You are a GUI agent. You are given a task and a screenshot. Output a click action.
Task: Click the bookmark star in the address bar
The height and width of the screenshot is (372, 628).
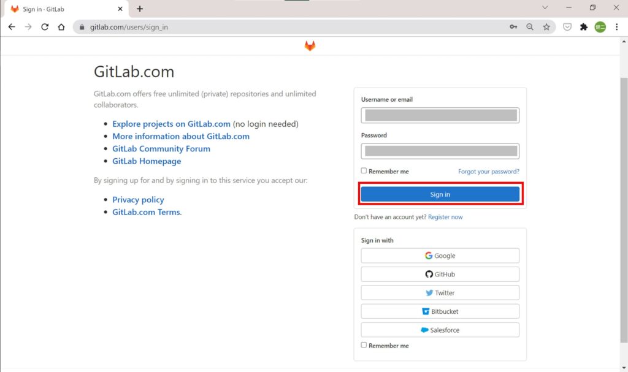(546, 27)
